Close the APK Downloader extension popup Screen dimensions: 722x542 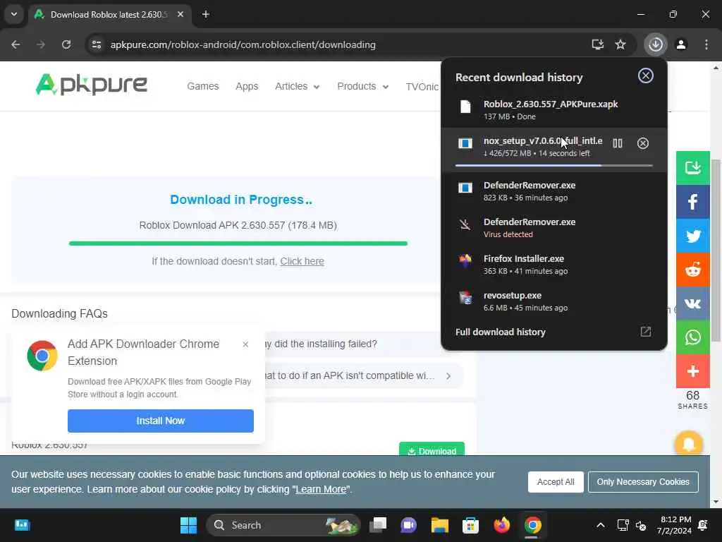click(x=245, y=344)
